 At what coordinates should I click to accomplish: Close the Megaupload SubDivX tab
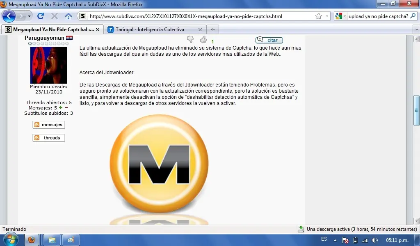coord(98,30)
